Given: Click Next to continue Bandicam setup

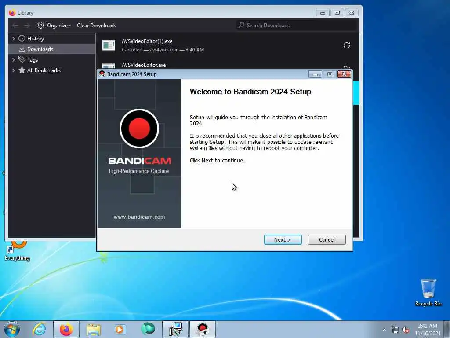Looking at the screenshot, I should coord(283,240).
